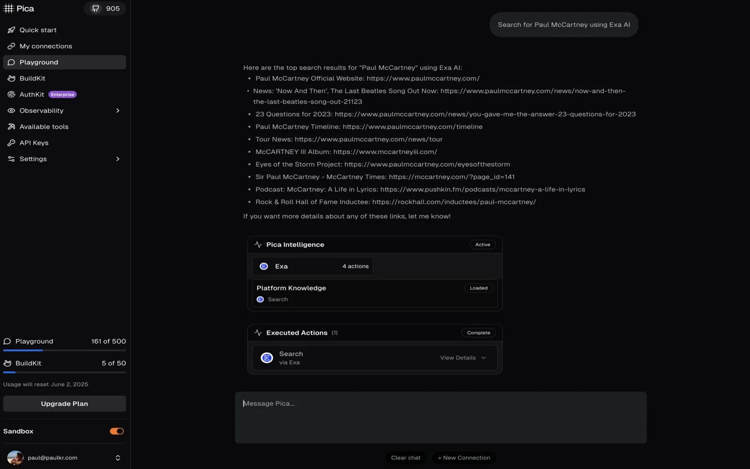Click the Clear chat button
The height and width of the screenshot is (469, 750).
click(405, 458)
